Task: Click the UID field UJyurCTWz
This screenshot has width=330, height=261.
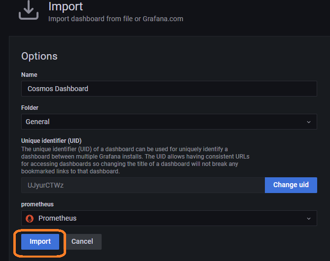Action: (x=143, y=185)
